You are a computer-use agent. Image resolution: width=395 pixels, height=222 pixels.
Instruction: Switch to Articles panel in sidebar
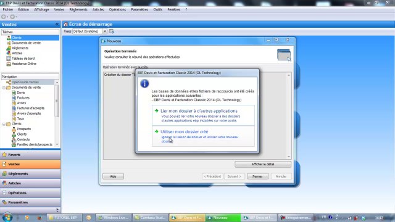(30, 183)
